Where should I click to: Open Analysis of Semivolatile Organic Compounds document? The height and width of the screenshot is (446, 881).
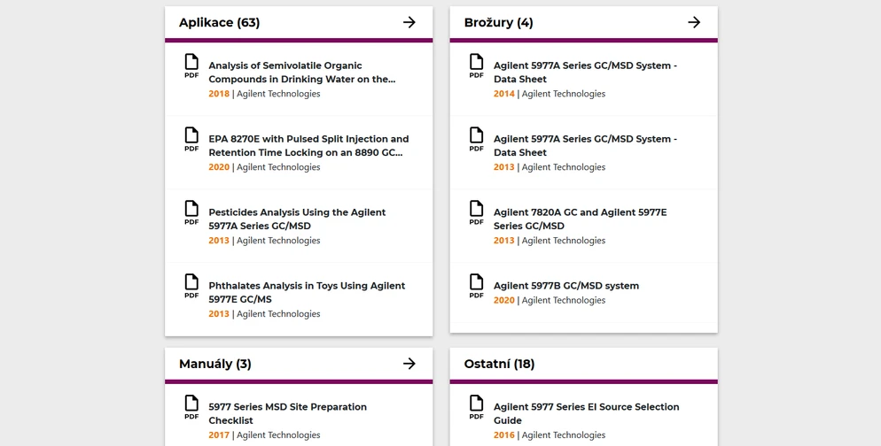point(302,73)
